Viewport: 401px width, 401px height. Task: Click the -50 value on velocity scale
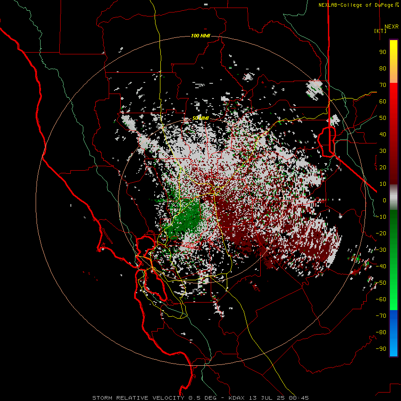coord(381,283)
